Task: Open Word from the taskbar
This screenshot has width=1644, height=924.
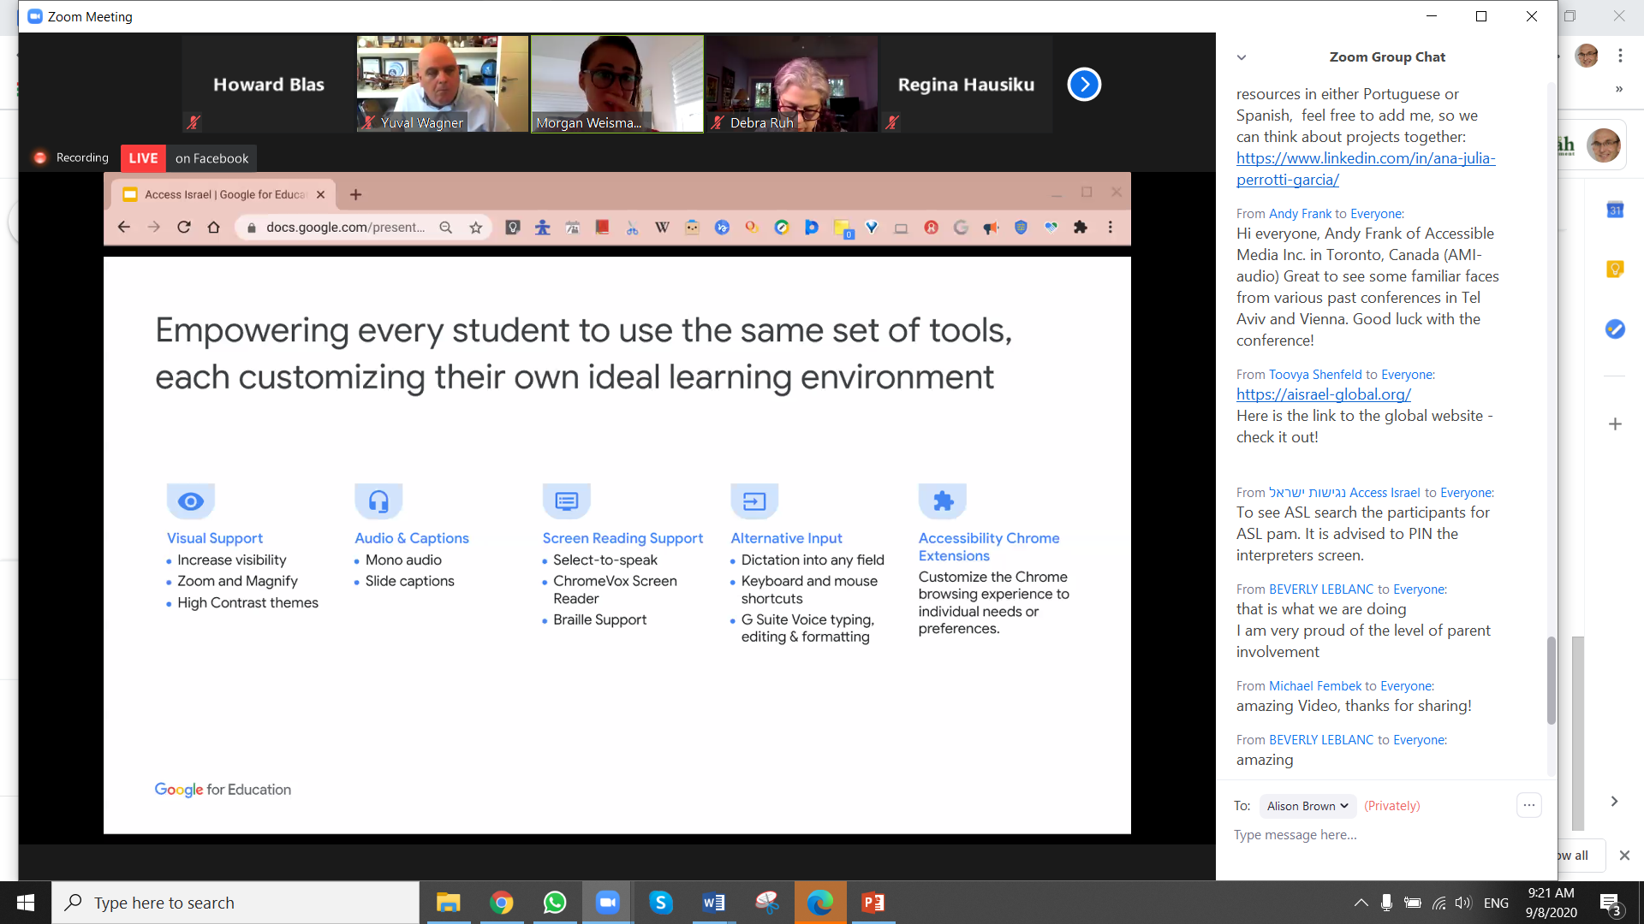Action: pyautogui.click(x=713, y=903)
